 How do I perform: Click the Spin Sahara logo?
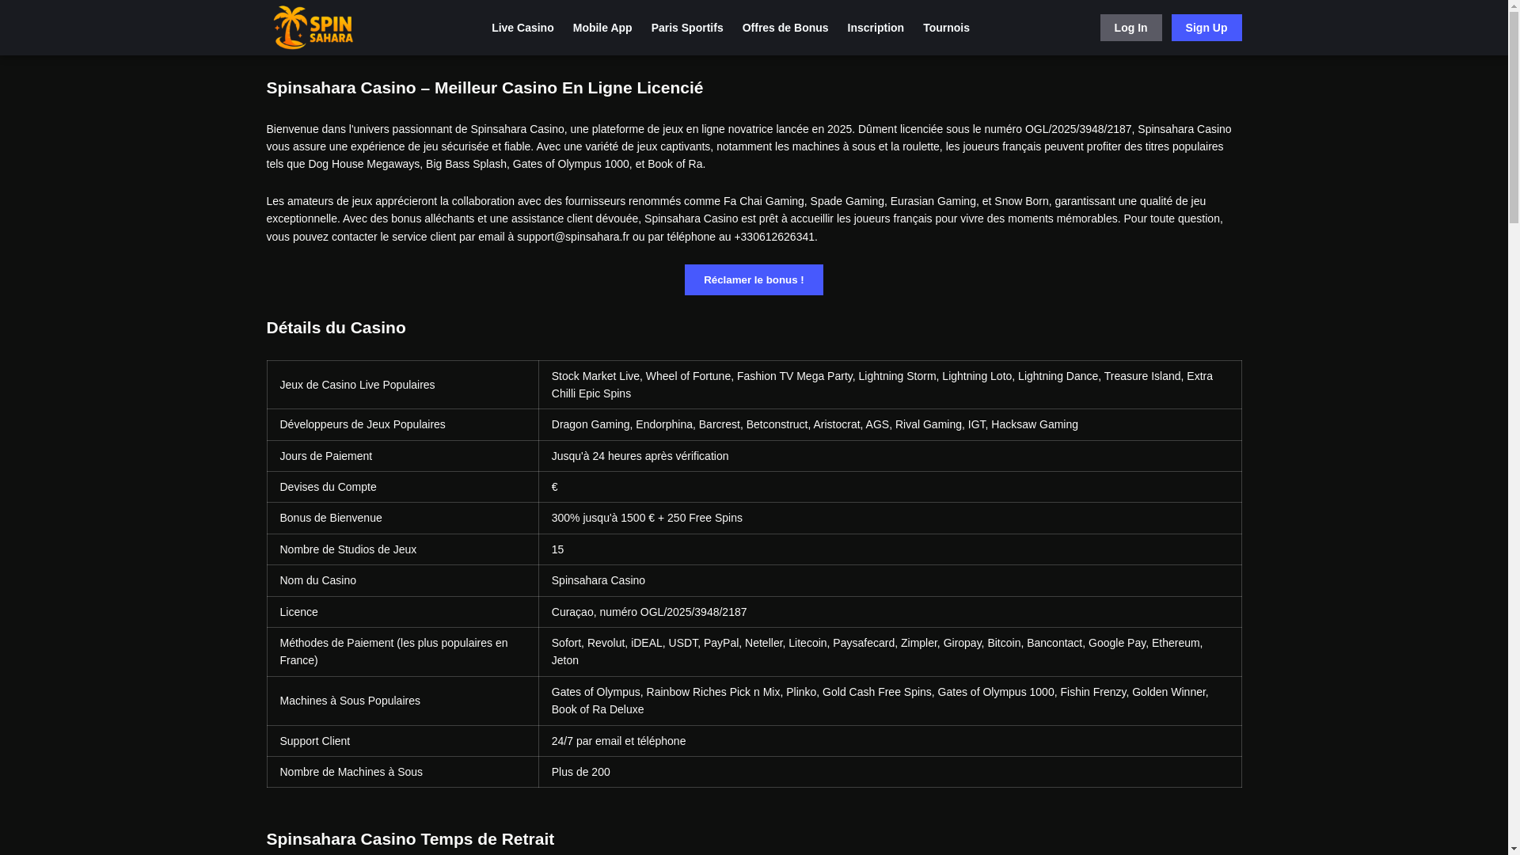coord(313,28)
